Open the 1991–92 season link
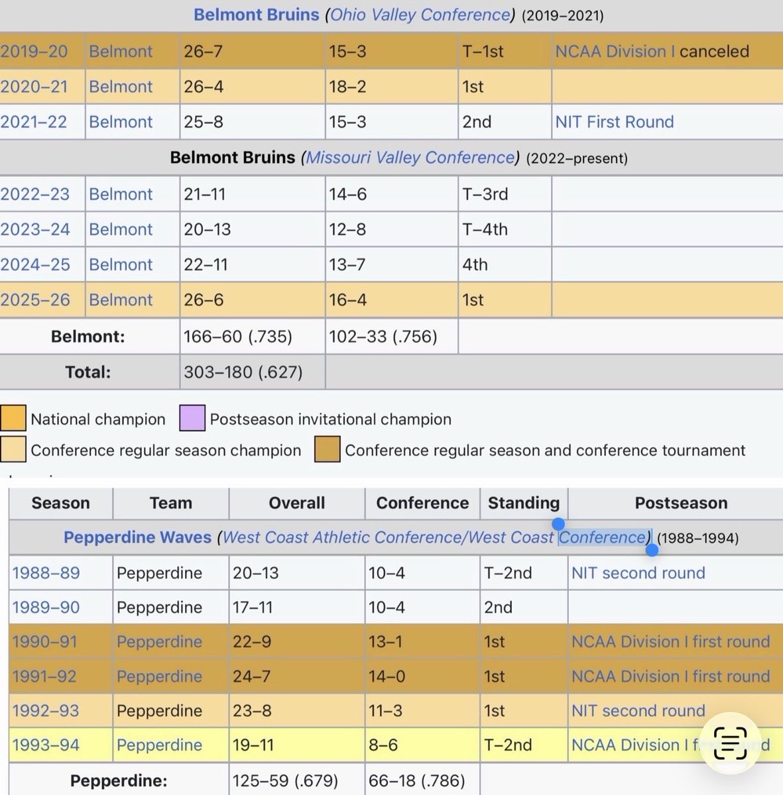 click(x=44, y=676)
